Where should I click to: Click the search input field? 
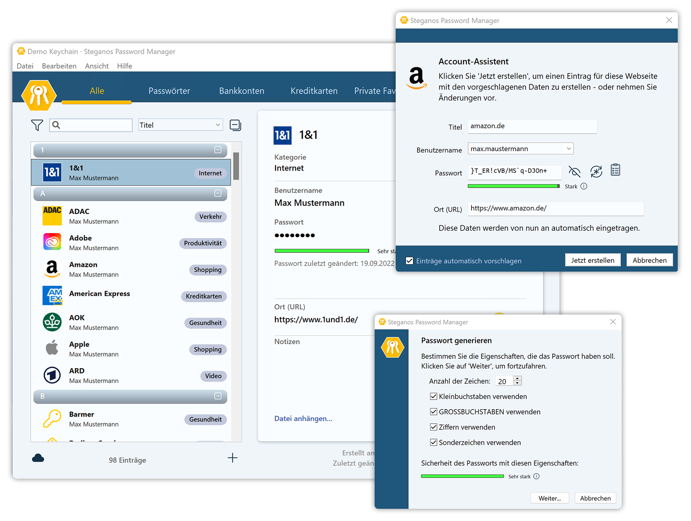91,125
